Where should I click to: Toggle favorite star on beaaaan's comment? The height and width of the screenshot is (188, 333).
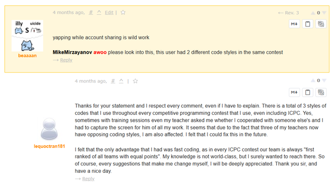[123, 13]
